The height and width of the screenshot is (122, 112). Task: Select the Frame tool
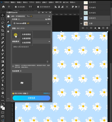coord(3,34)
